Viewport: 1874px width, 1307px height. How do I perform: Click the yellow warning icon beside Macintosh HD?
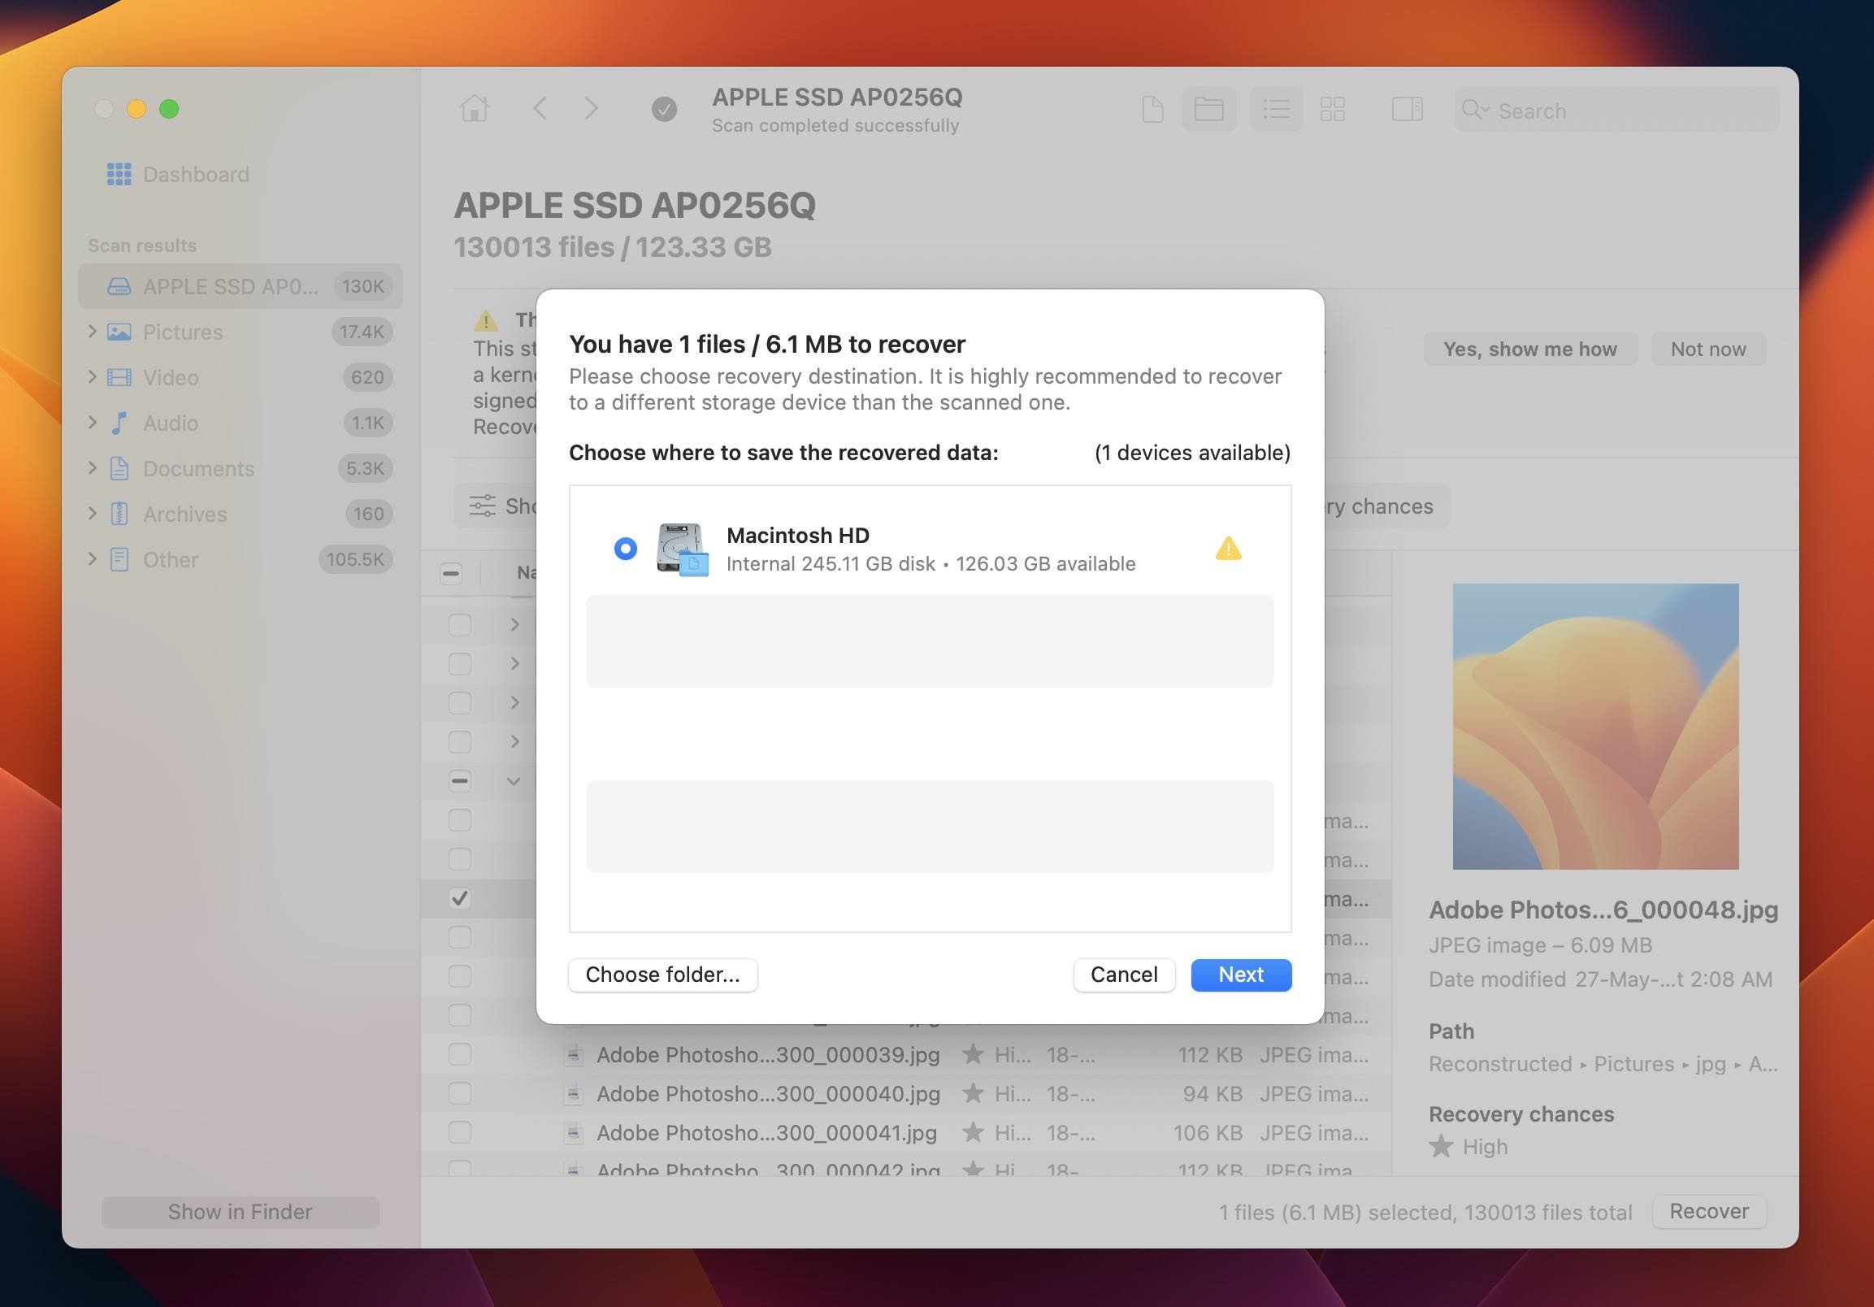coord(1229,549)
